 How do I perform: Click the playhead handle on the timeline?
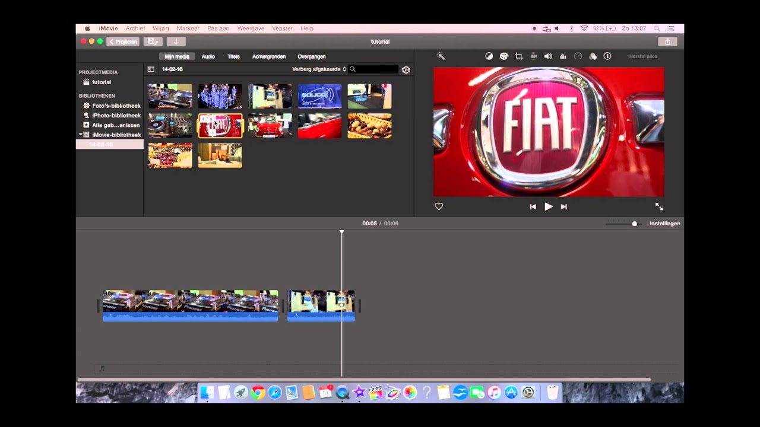coord(341,232)
